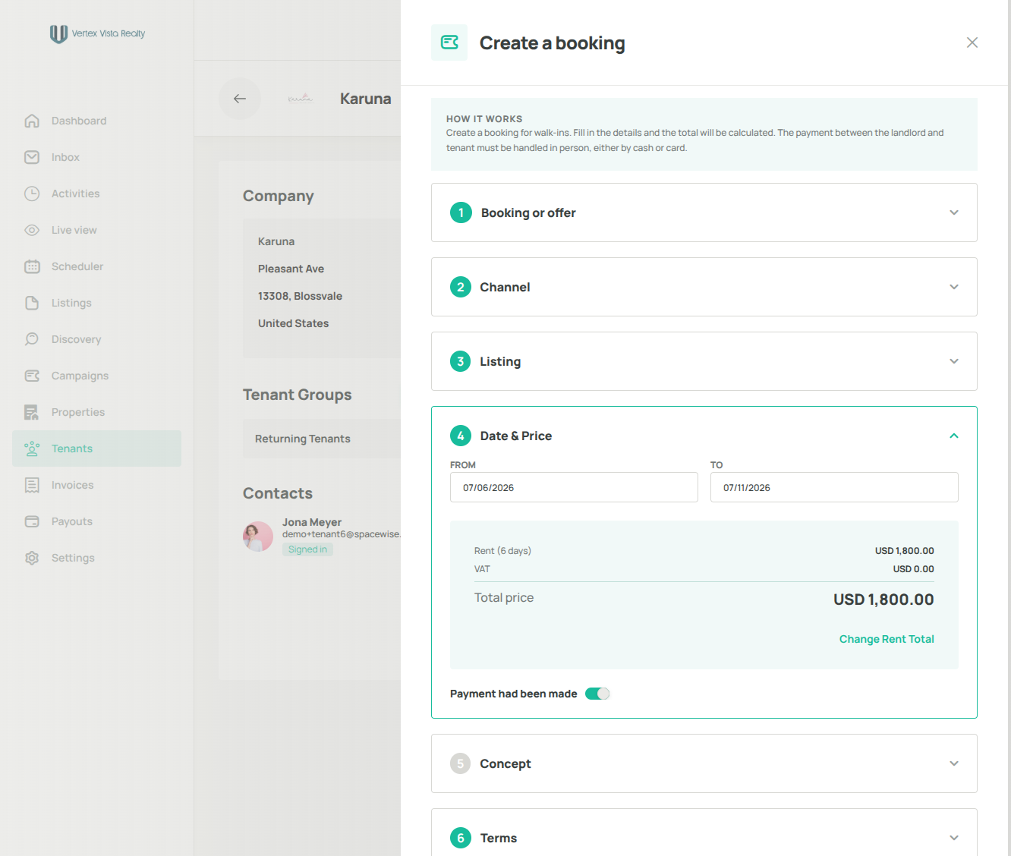Toggle the Payment had been made switch
The width and height of the screenshot is (1011, 856).
(597, 694)
